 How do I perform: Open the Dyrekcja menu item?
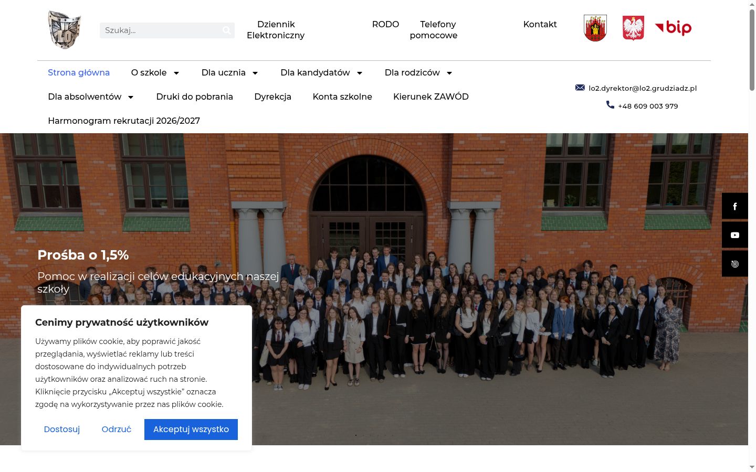[272, 96]
